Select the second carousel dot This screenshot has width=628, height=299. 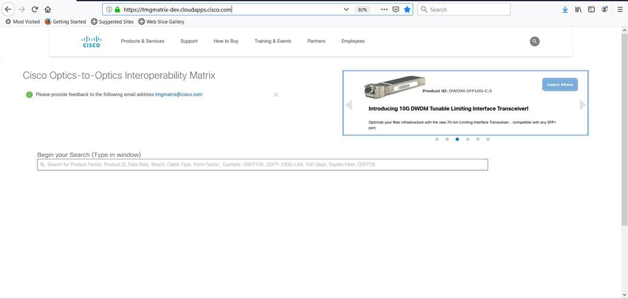[447, 139]
